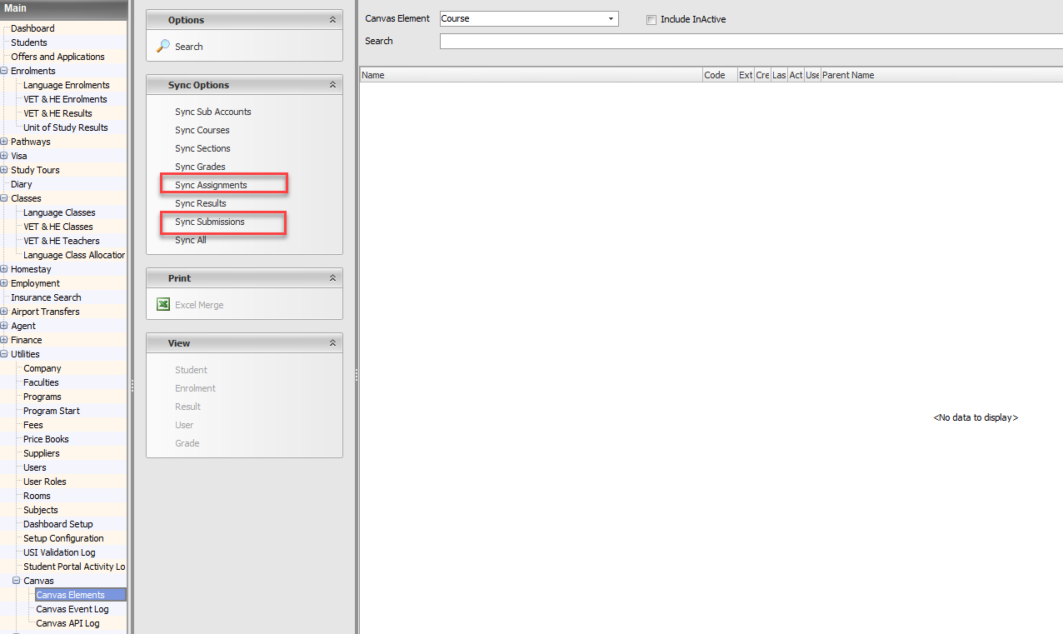Collapse the Print panel chevron

point(332,278)
